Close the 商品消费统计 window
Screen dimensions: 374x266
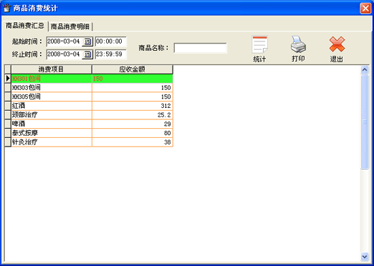pos(365,9)
